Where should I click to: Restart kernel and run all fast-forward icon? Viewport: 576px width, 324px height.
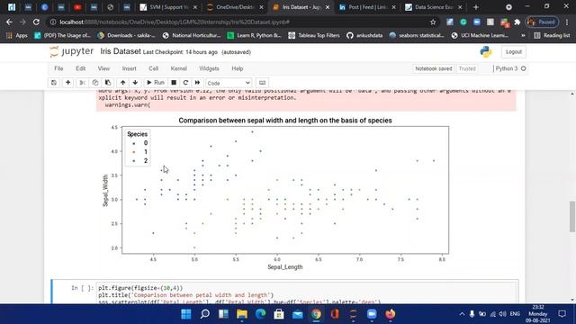click(197, 83)
